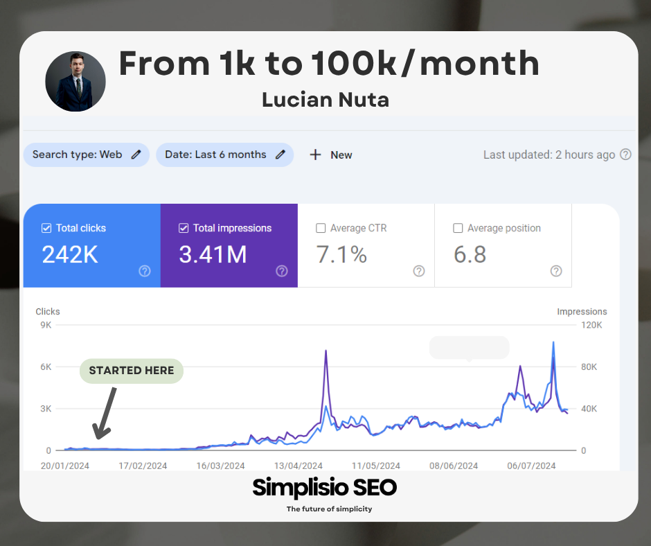Uncheck the Total impressions checkbox
651x546 pixels.
coord(184,228)
